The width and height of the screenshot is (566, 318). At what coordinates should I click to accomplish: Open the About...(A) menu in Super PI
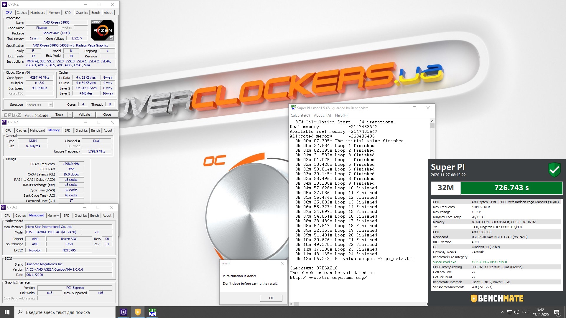pyautogui.click(x=322, y=115)
